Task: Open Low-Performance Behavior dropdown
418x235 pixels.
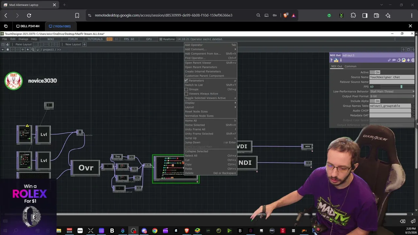Action: pyautogui.click(x=392, y=91)
